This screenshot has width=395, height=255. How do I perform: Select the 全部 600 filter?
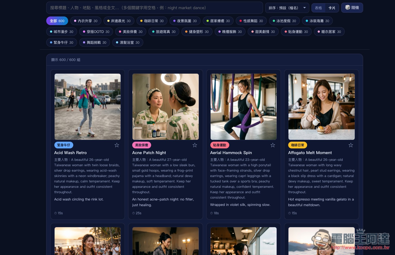coord(57,21)
